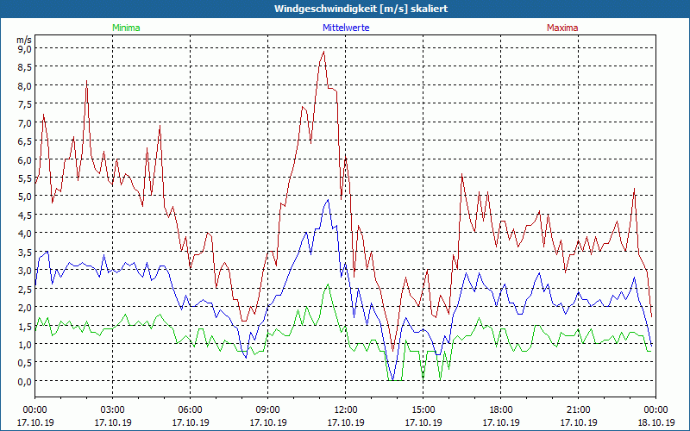Click the 18.10.19 date label
The height and width of the screenshot is (431, 690).
[x=655, y=423]
